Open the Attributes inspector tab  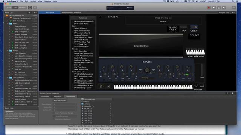(x=45, y=96)
